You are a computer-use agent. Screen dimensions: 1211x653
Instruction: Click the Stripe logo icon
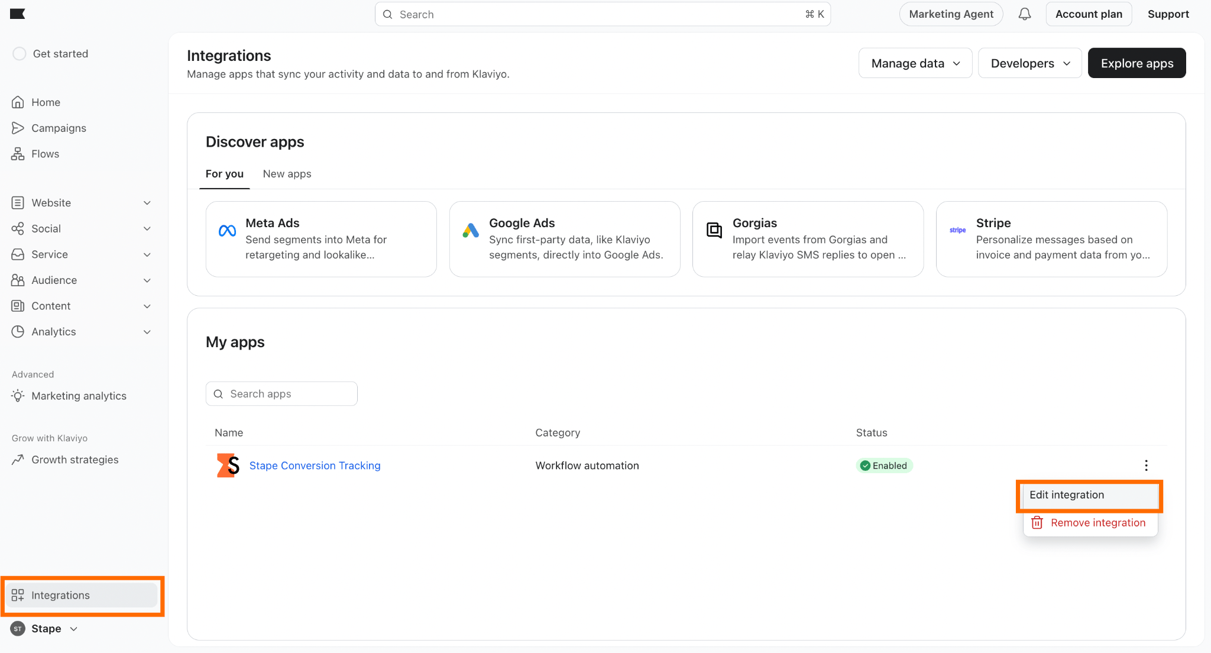(x=957, y=230)
